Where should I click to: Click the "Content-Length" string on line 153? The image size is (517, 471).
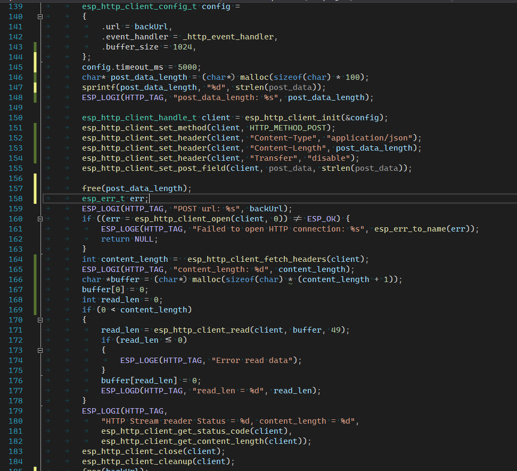point(288,148)
